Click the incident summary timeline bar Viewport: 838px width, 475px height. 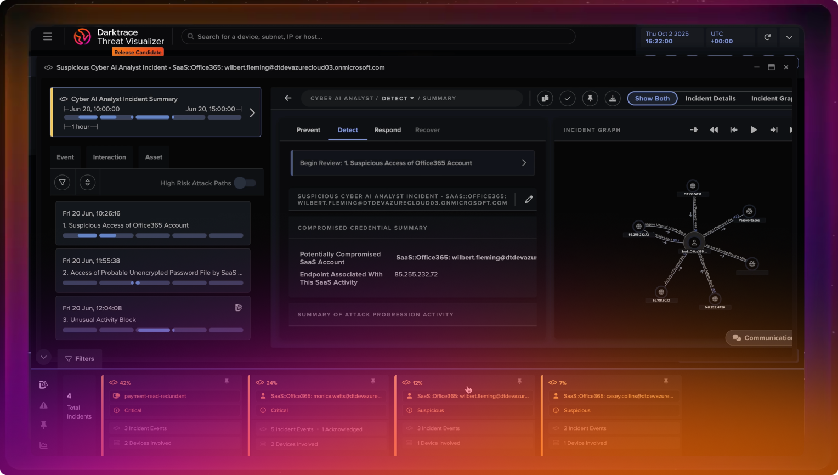click(153, 117)
